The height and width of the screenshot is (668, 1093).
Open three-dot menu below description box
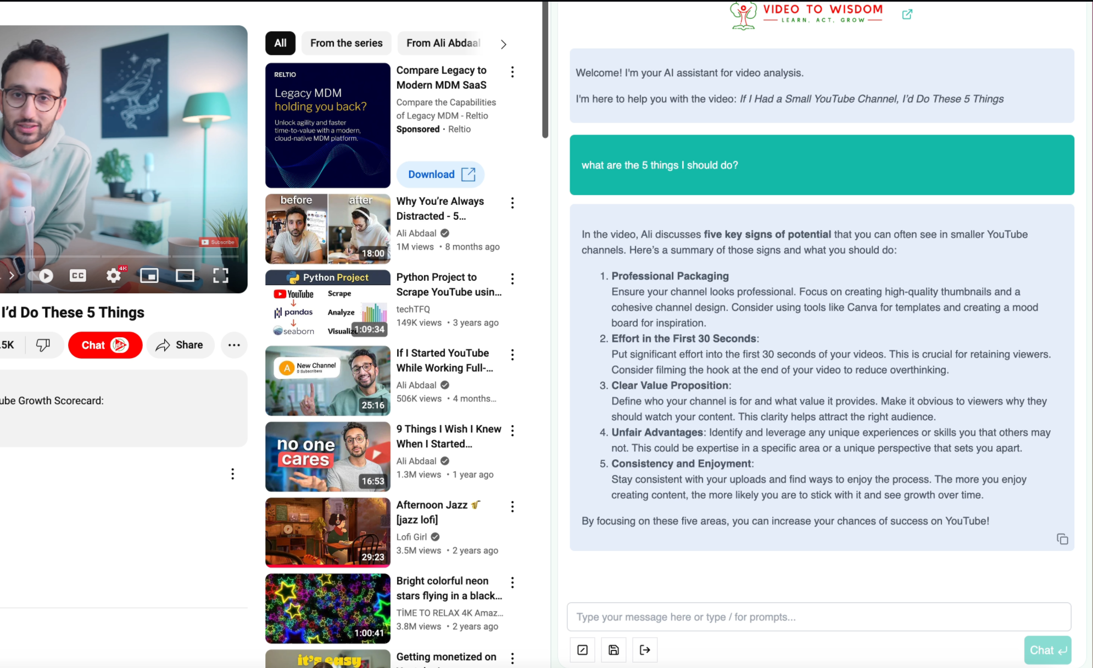233,474
